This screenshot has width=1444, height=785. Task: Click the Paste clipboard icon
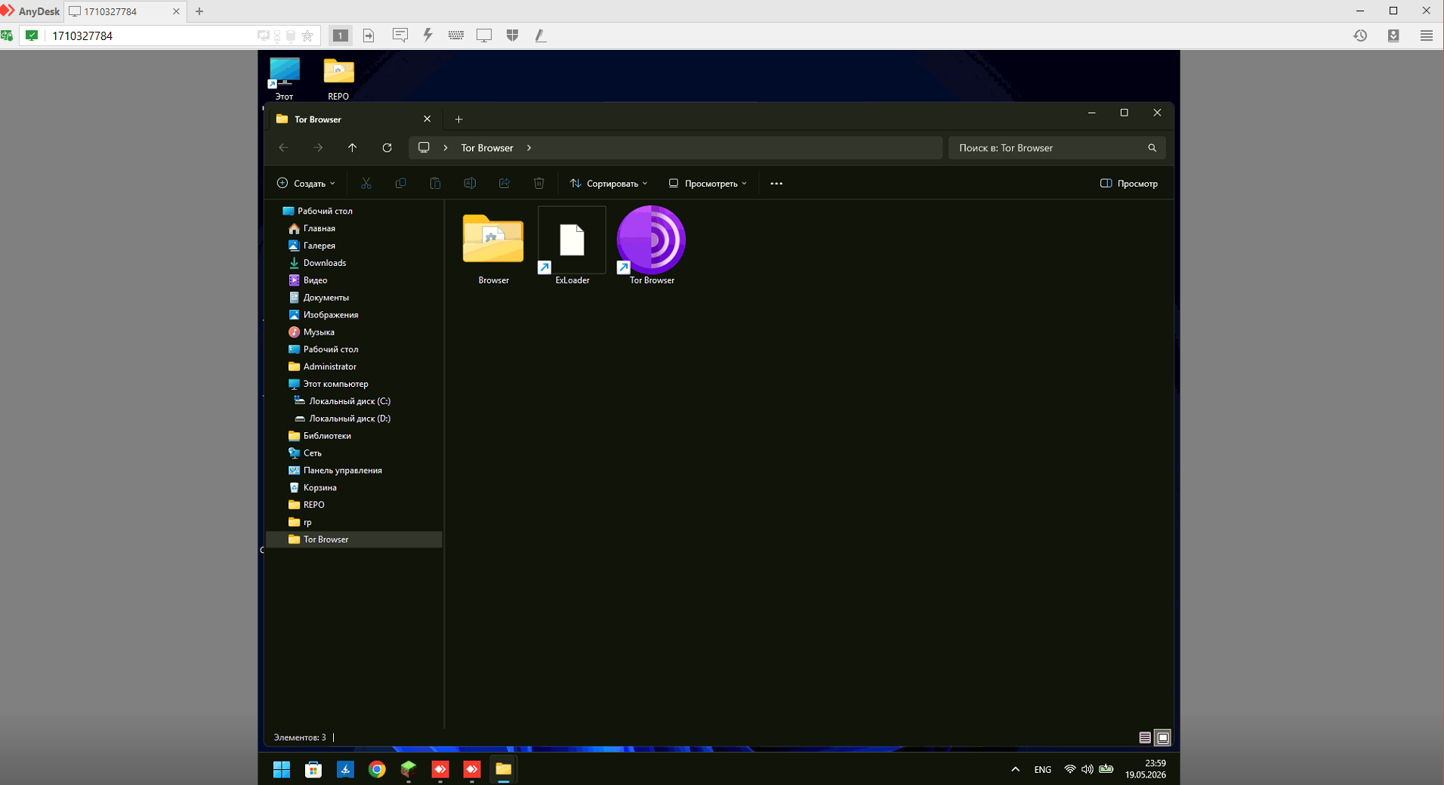pos(435,184)
